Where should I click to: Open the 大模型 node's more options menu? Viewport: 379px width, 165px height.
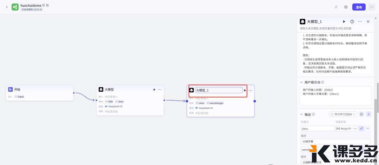(160, 90)
